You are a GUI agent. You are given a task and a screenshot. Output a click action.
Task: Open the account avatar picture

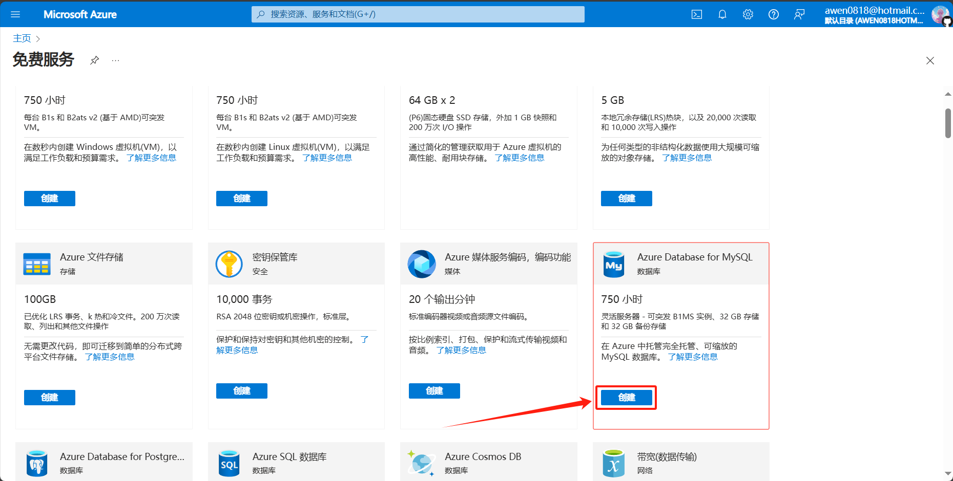point(940,14)
